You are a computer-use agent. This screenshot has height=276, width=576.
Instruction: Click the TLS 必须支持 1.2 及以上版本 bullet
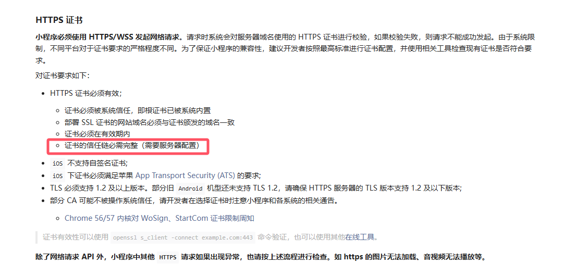click(x=255, y=188)
